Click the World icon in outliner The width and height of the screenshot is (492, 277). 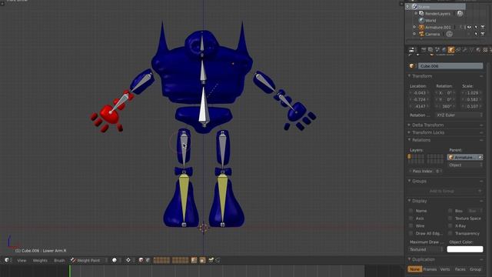[421, 21]
